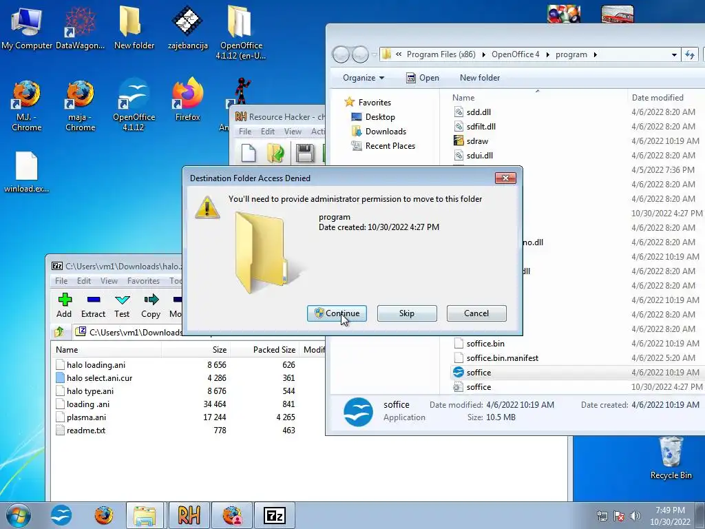
Task: Select Firefox desktop shortcut
Action: pyautogui.click(x=187, y=100)
